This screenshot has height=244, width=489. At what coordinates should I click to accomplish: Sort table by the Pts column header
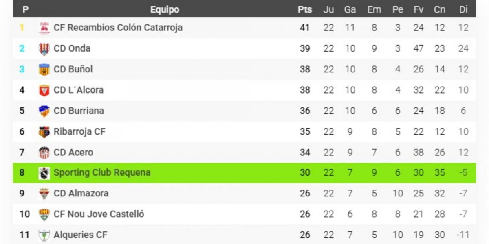[x=305, y=10]
